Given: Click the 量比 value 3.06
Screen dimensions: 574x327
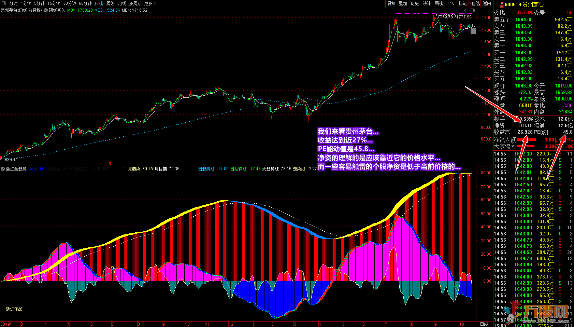Looking at the screenshot, I should [x=568, y=105].
